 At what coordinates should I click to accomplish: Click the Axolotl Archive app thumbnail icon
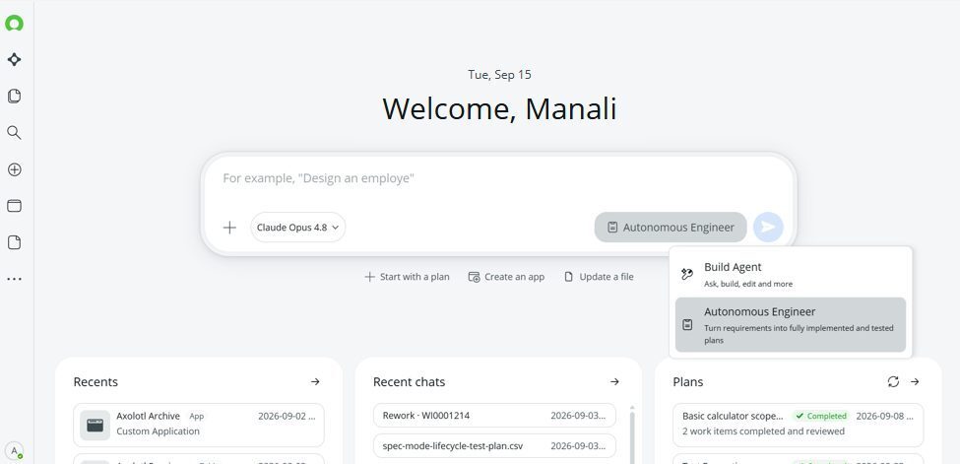95,426
